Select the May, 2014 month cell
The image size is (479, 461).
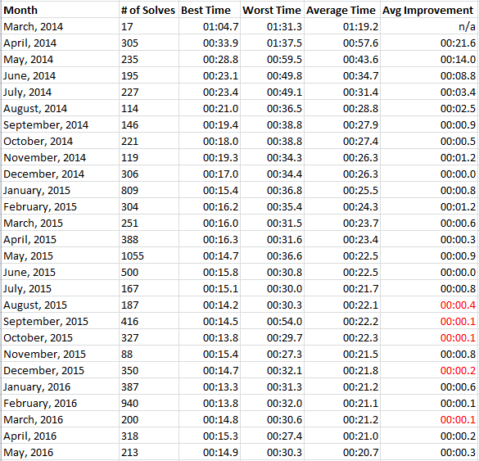(x=60, y=59)
